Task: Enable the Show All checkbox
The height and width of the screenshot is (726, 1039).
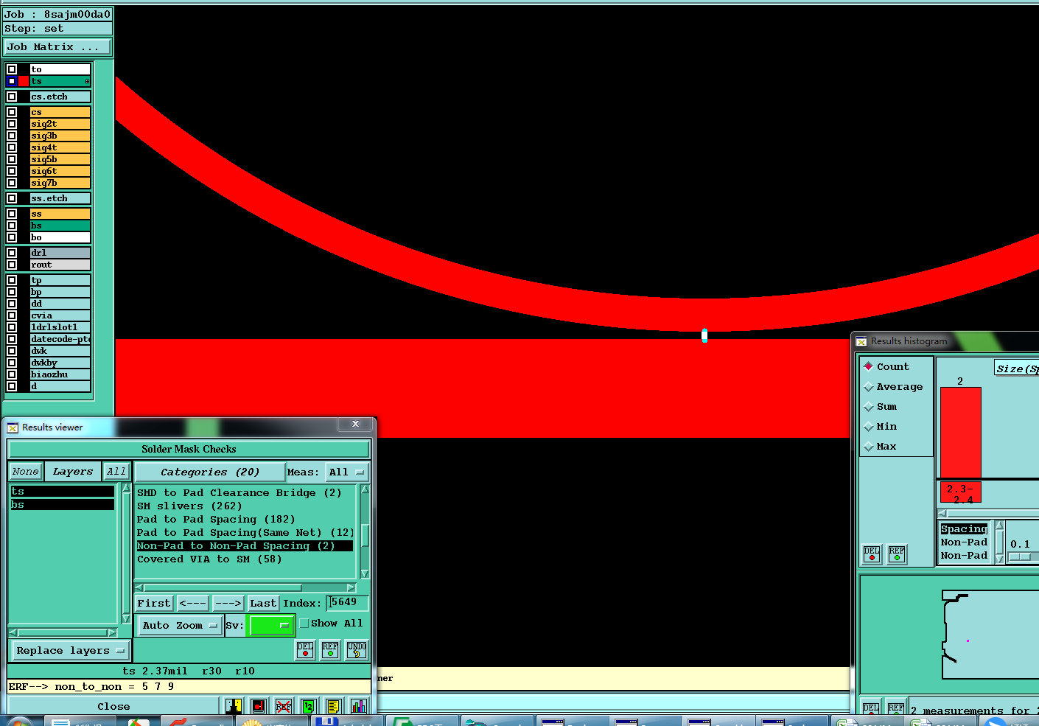Action: (x=304, y=623)
